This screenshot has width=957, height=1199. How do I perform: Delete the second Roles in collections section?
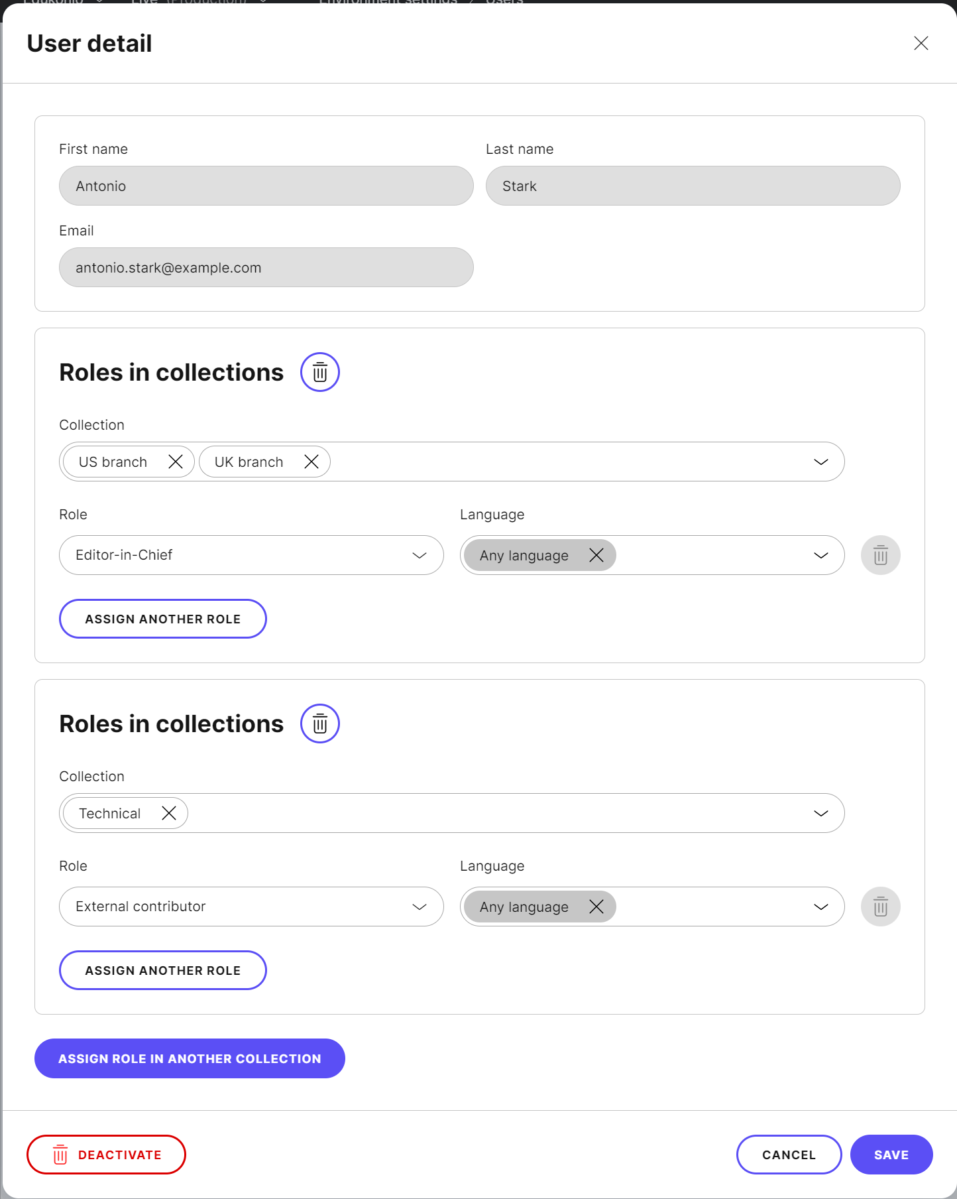point(320,724)
